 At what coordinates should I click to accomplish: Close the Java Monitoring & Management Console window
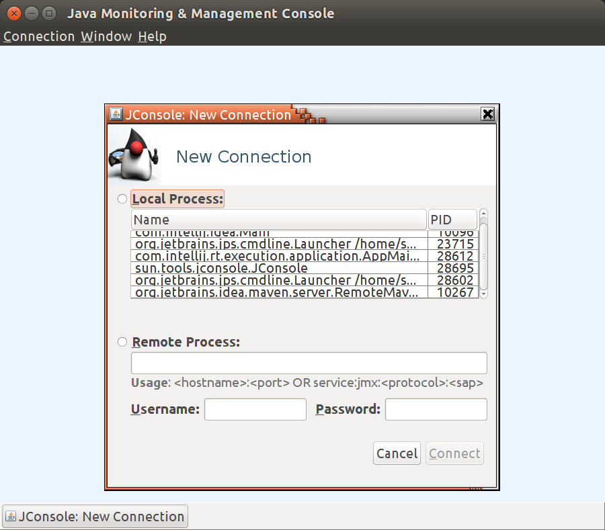click(x=14, y=13)
